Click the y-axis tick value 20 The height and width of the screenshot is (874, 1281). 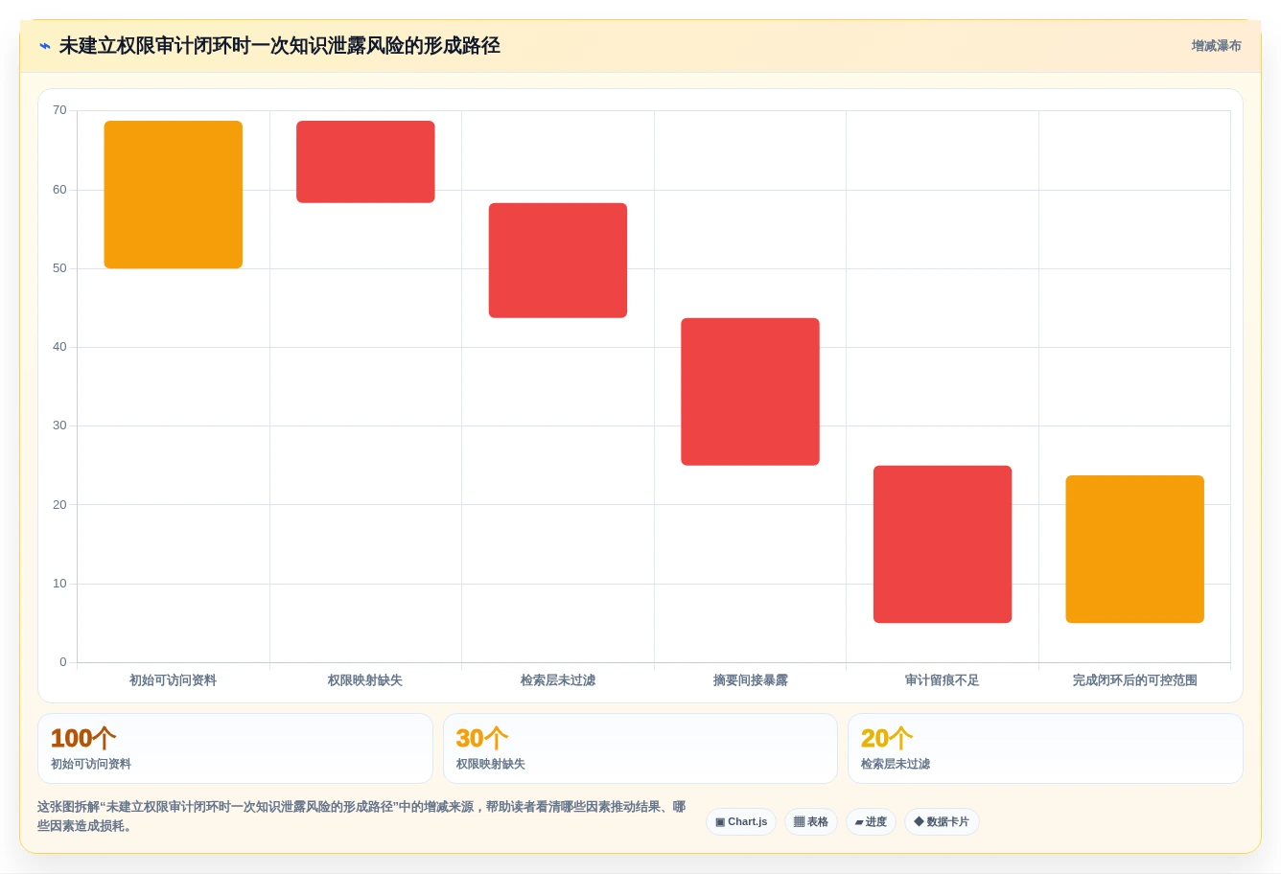pyautogui.click(x=59, y=505)
